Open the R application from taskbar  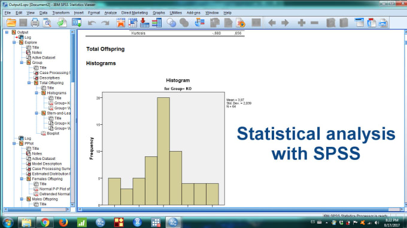click(x=137, y=222)
